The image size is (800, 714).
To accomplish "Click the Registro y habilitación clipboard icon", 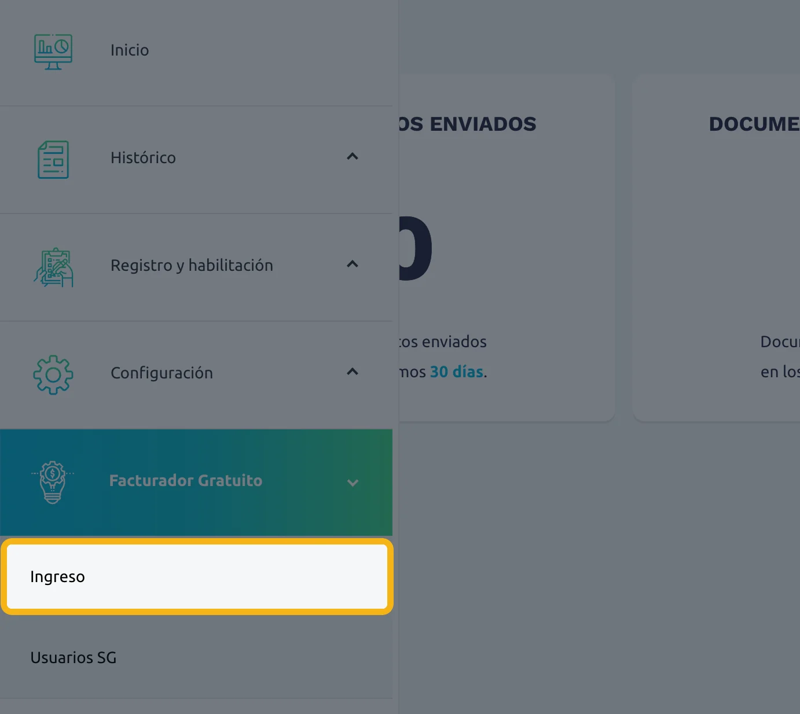I will pyautogui.click(x=53, y=267).
